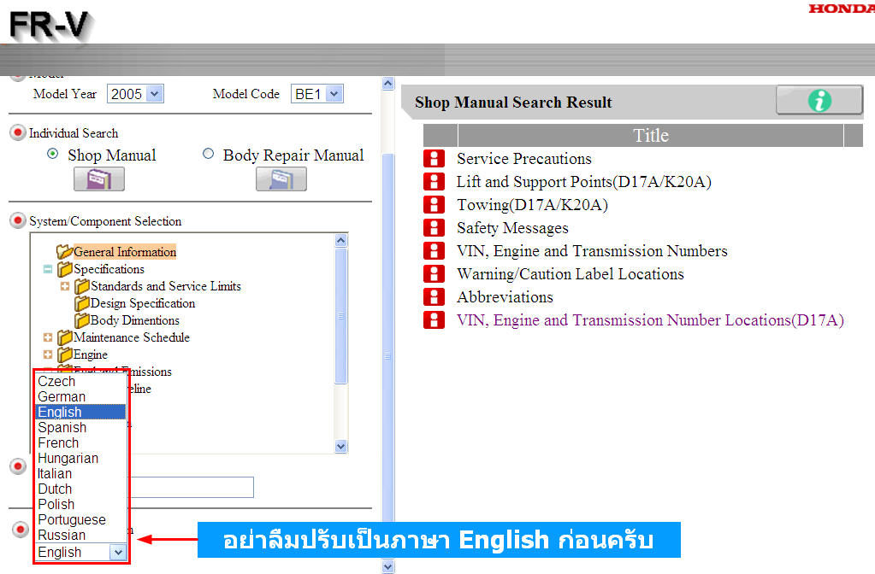
Task: Open visited VIN Number Locations(D17A) link
Action: [650, 320]
